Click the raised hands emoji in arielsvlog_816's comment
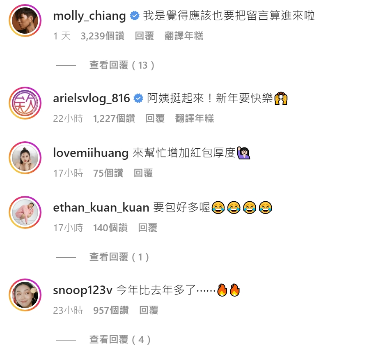 coord(281,99)
